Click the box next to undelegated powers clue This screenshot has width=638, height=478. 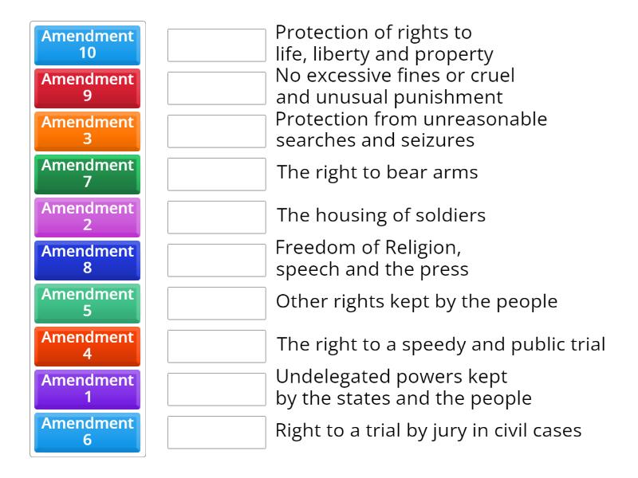click(217, 389)
